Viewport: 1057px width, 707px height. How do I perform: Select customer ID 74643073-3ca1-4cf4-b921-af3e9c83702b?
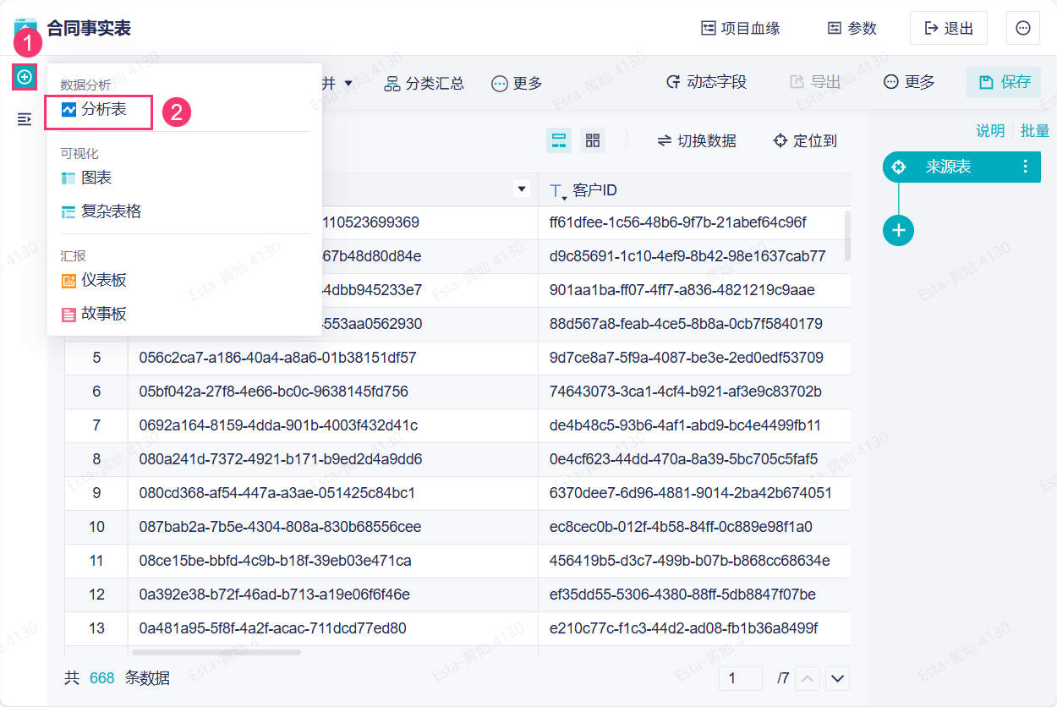tap(694, 392)
